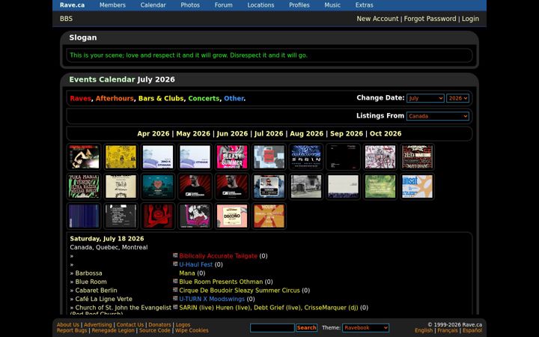The width and height of the screenshot is (539, 337).
Task: Click New Account link
Action: coord(377,19)
